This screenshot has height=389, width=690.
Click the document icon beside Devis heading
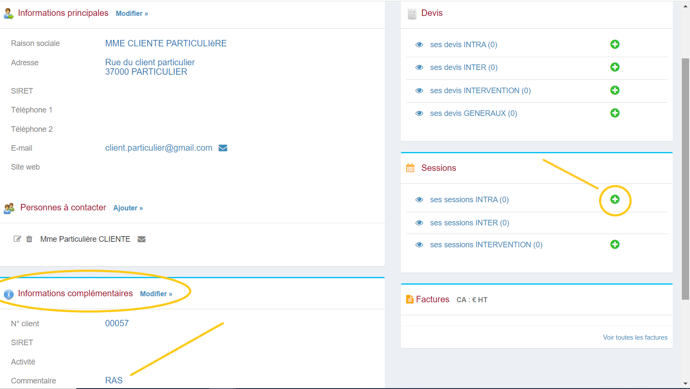pos(412,13)
